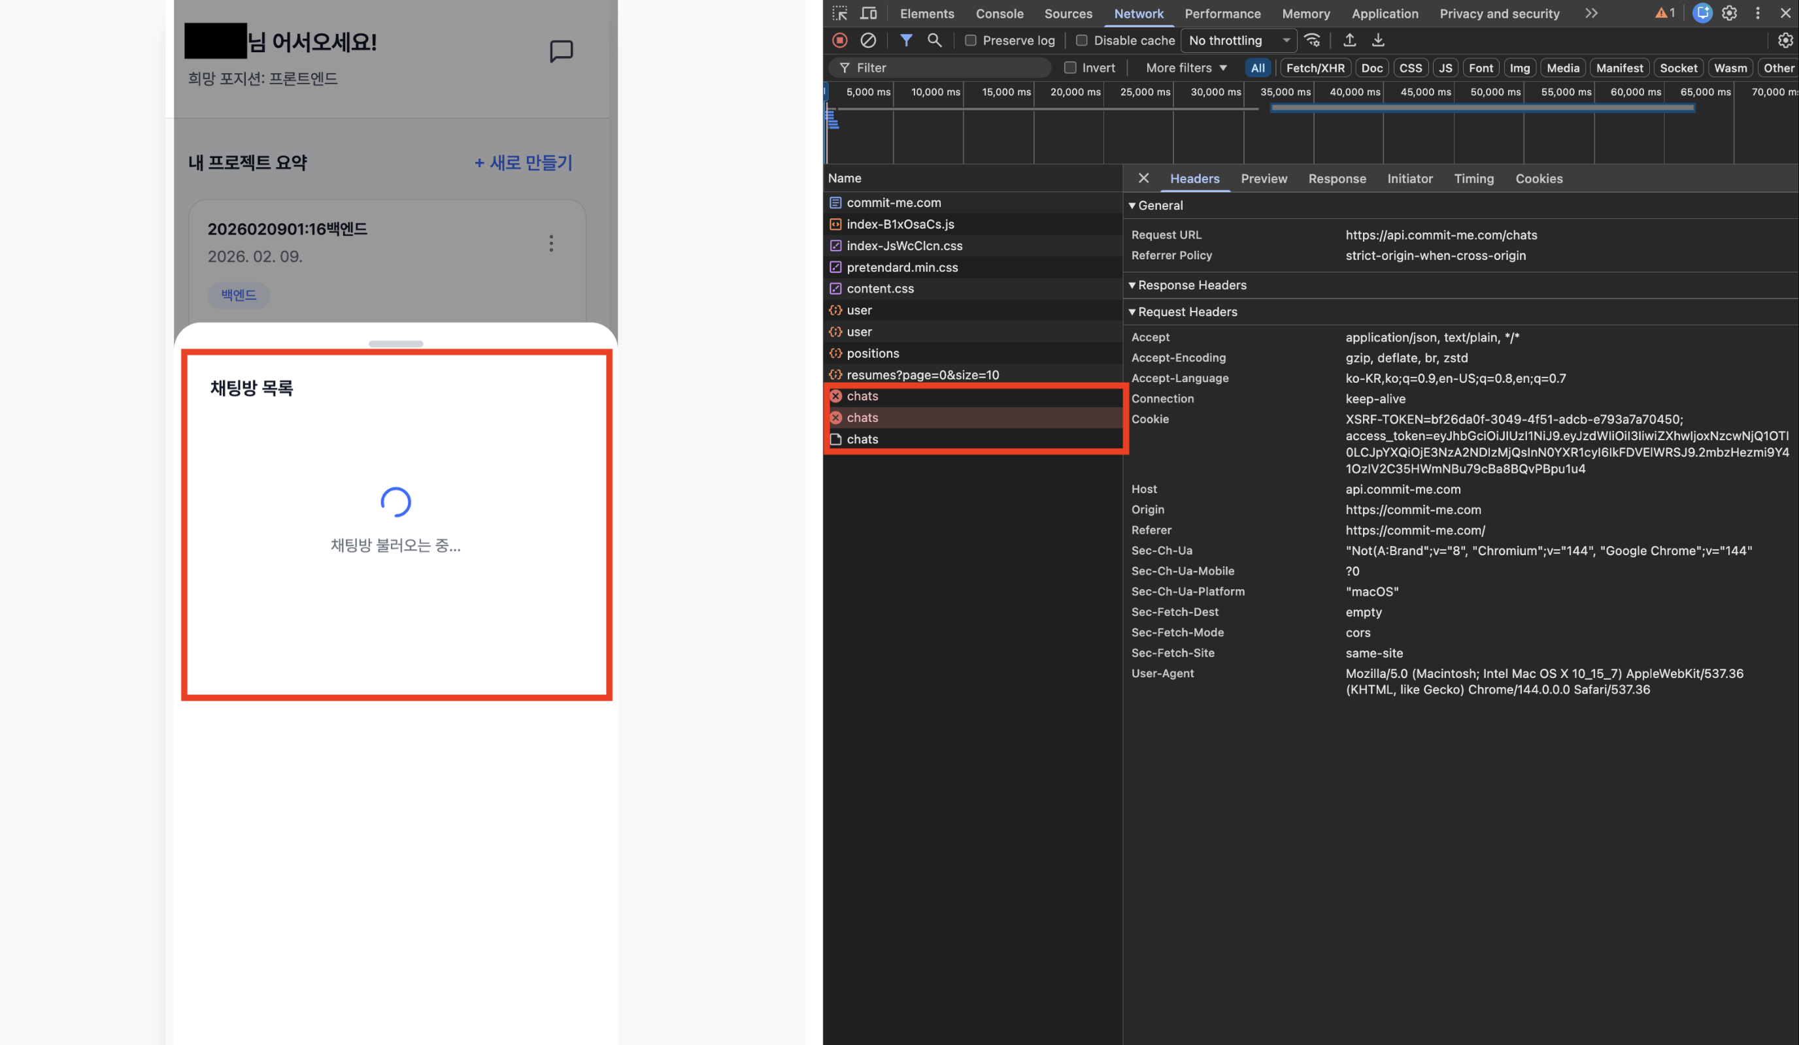Viewport: 1799px width, 1045px height.
Task: Open the chat speech bubble icon
Action: (561, 52)
